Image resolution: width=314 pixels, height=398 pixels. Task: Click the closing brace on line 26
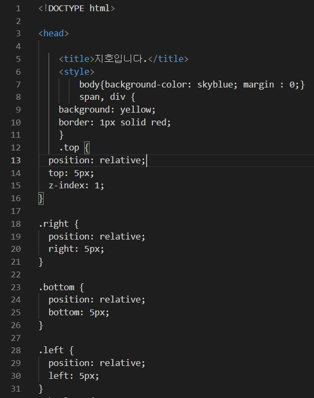(41, 325)
